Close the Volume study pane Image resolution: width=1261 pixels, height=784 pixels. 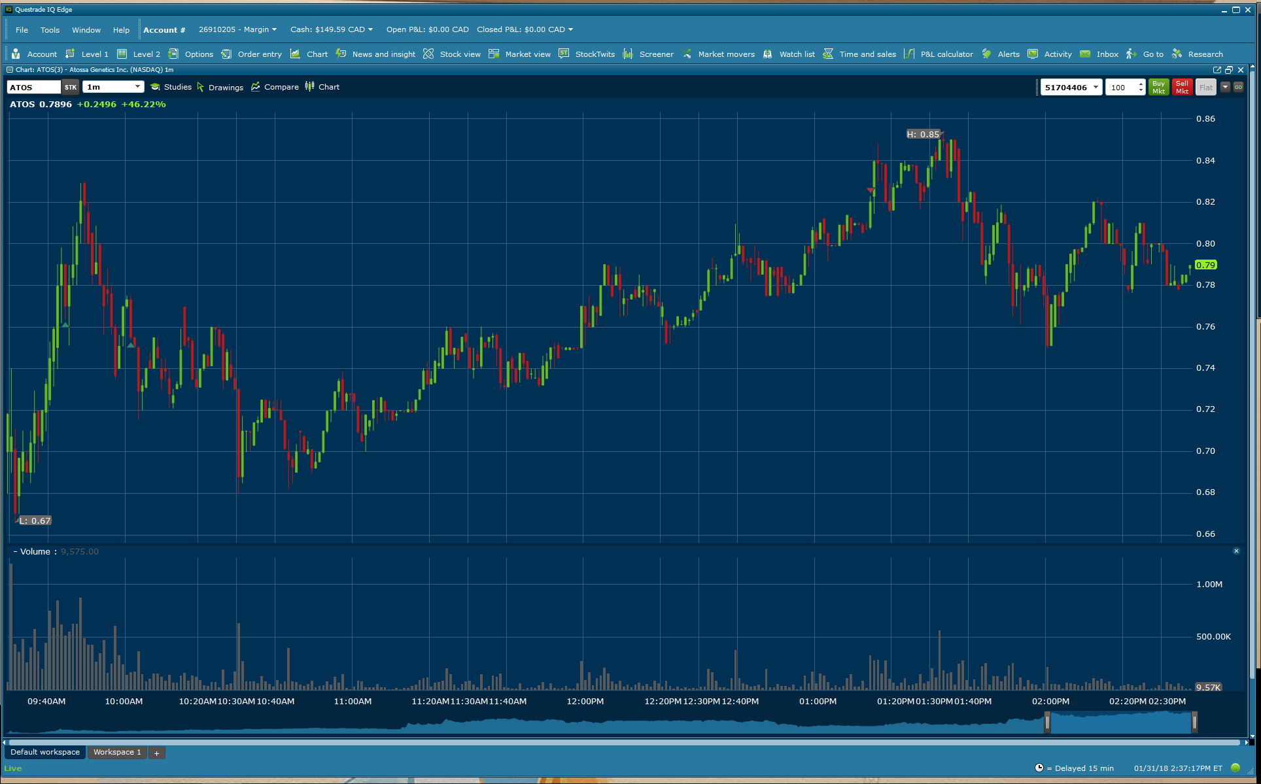(x=1236, y=551)
